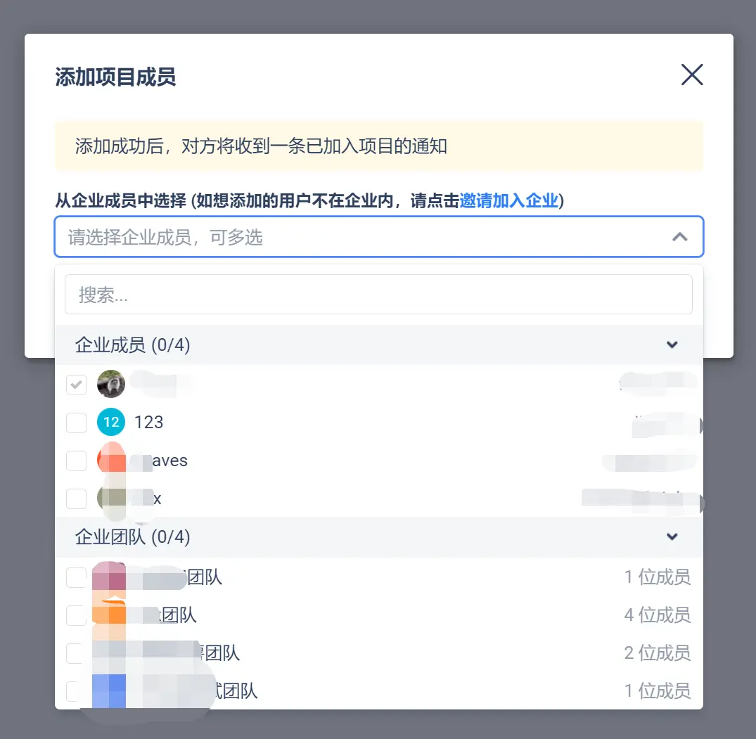Click the teal "12" avatar icon
Screen dimensions: 756x739
[111, 423]
